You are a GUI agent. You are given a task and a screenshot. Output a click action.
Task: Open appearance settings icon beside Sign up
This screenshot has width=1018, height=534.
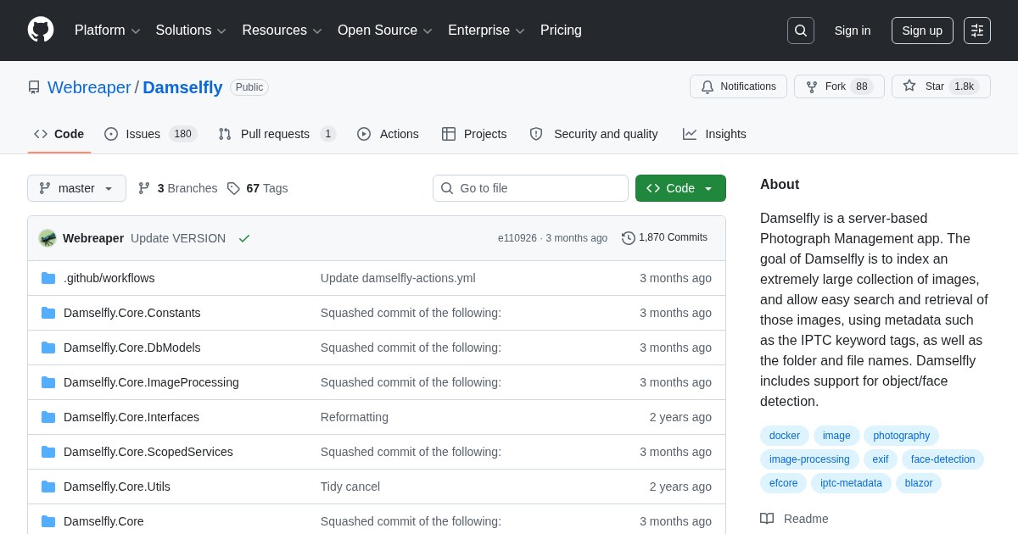coord(977,31)
